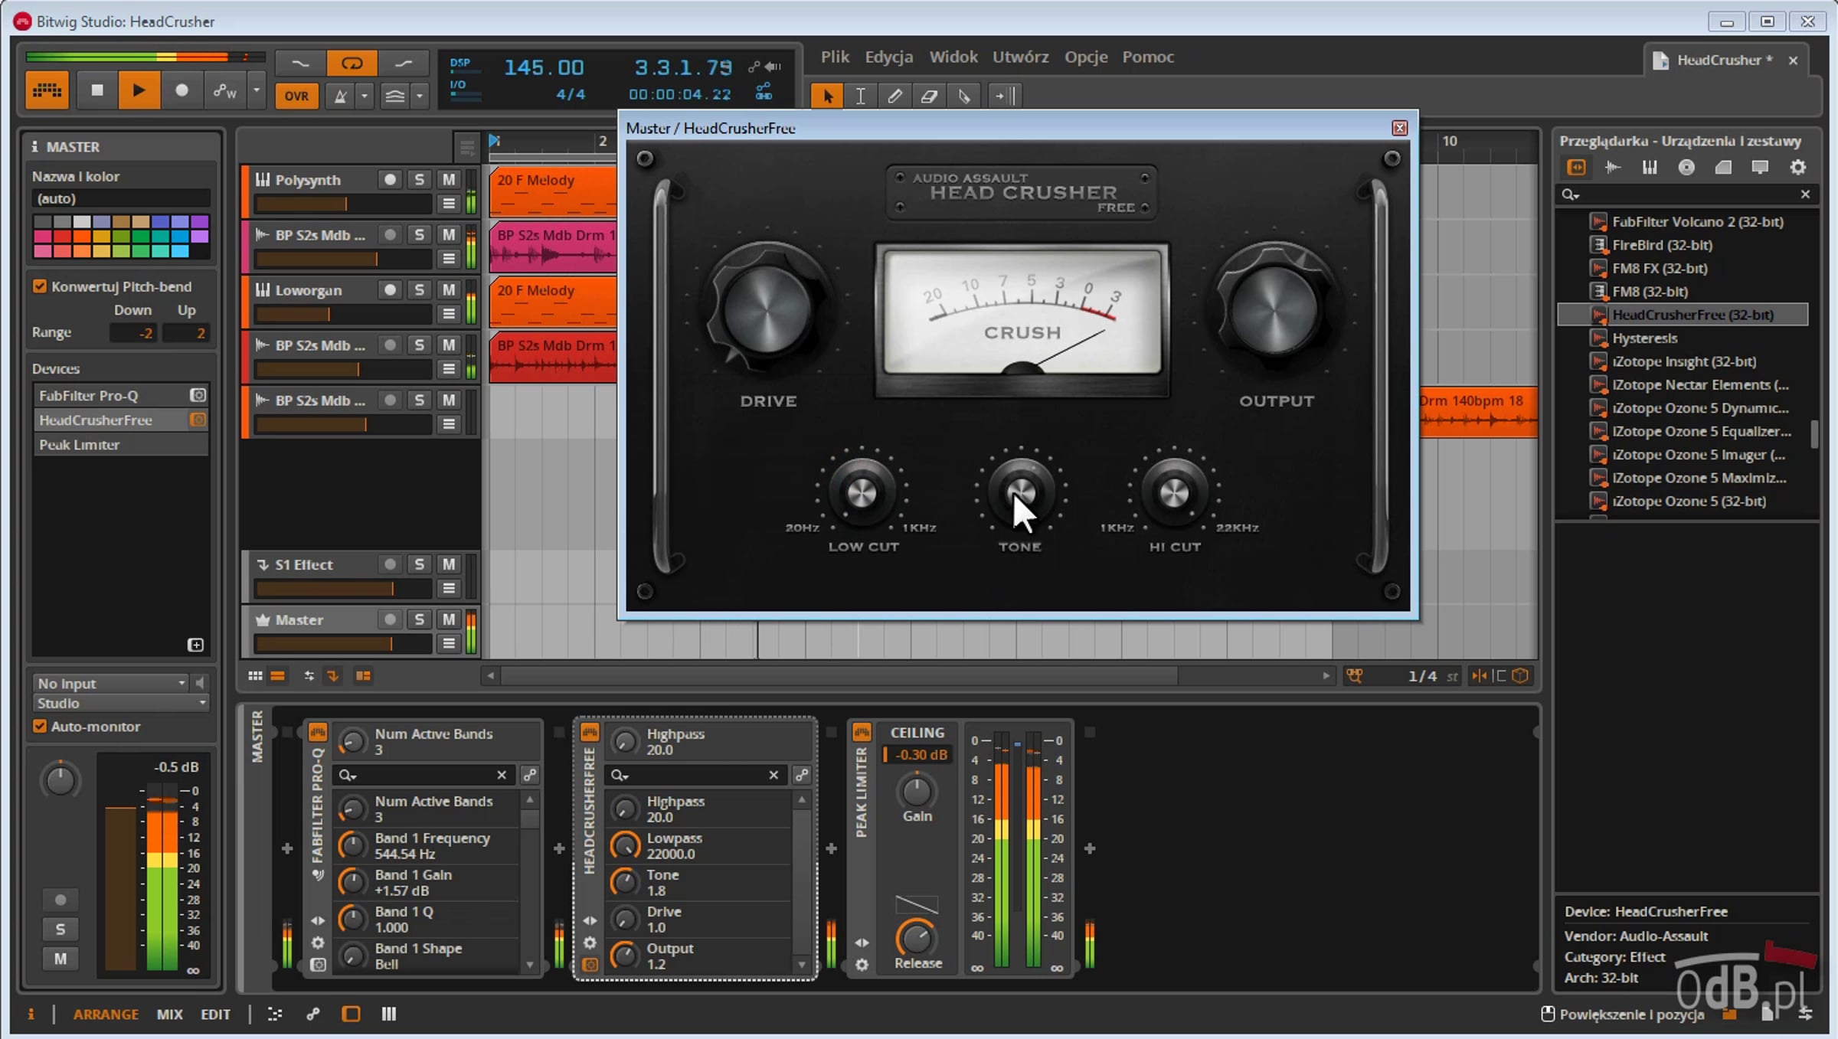Toggle the metronome button
This screenshot has width=1838, height=1039.
coord(341,96)
